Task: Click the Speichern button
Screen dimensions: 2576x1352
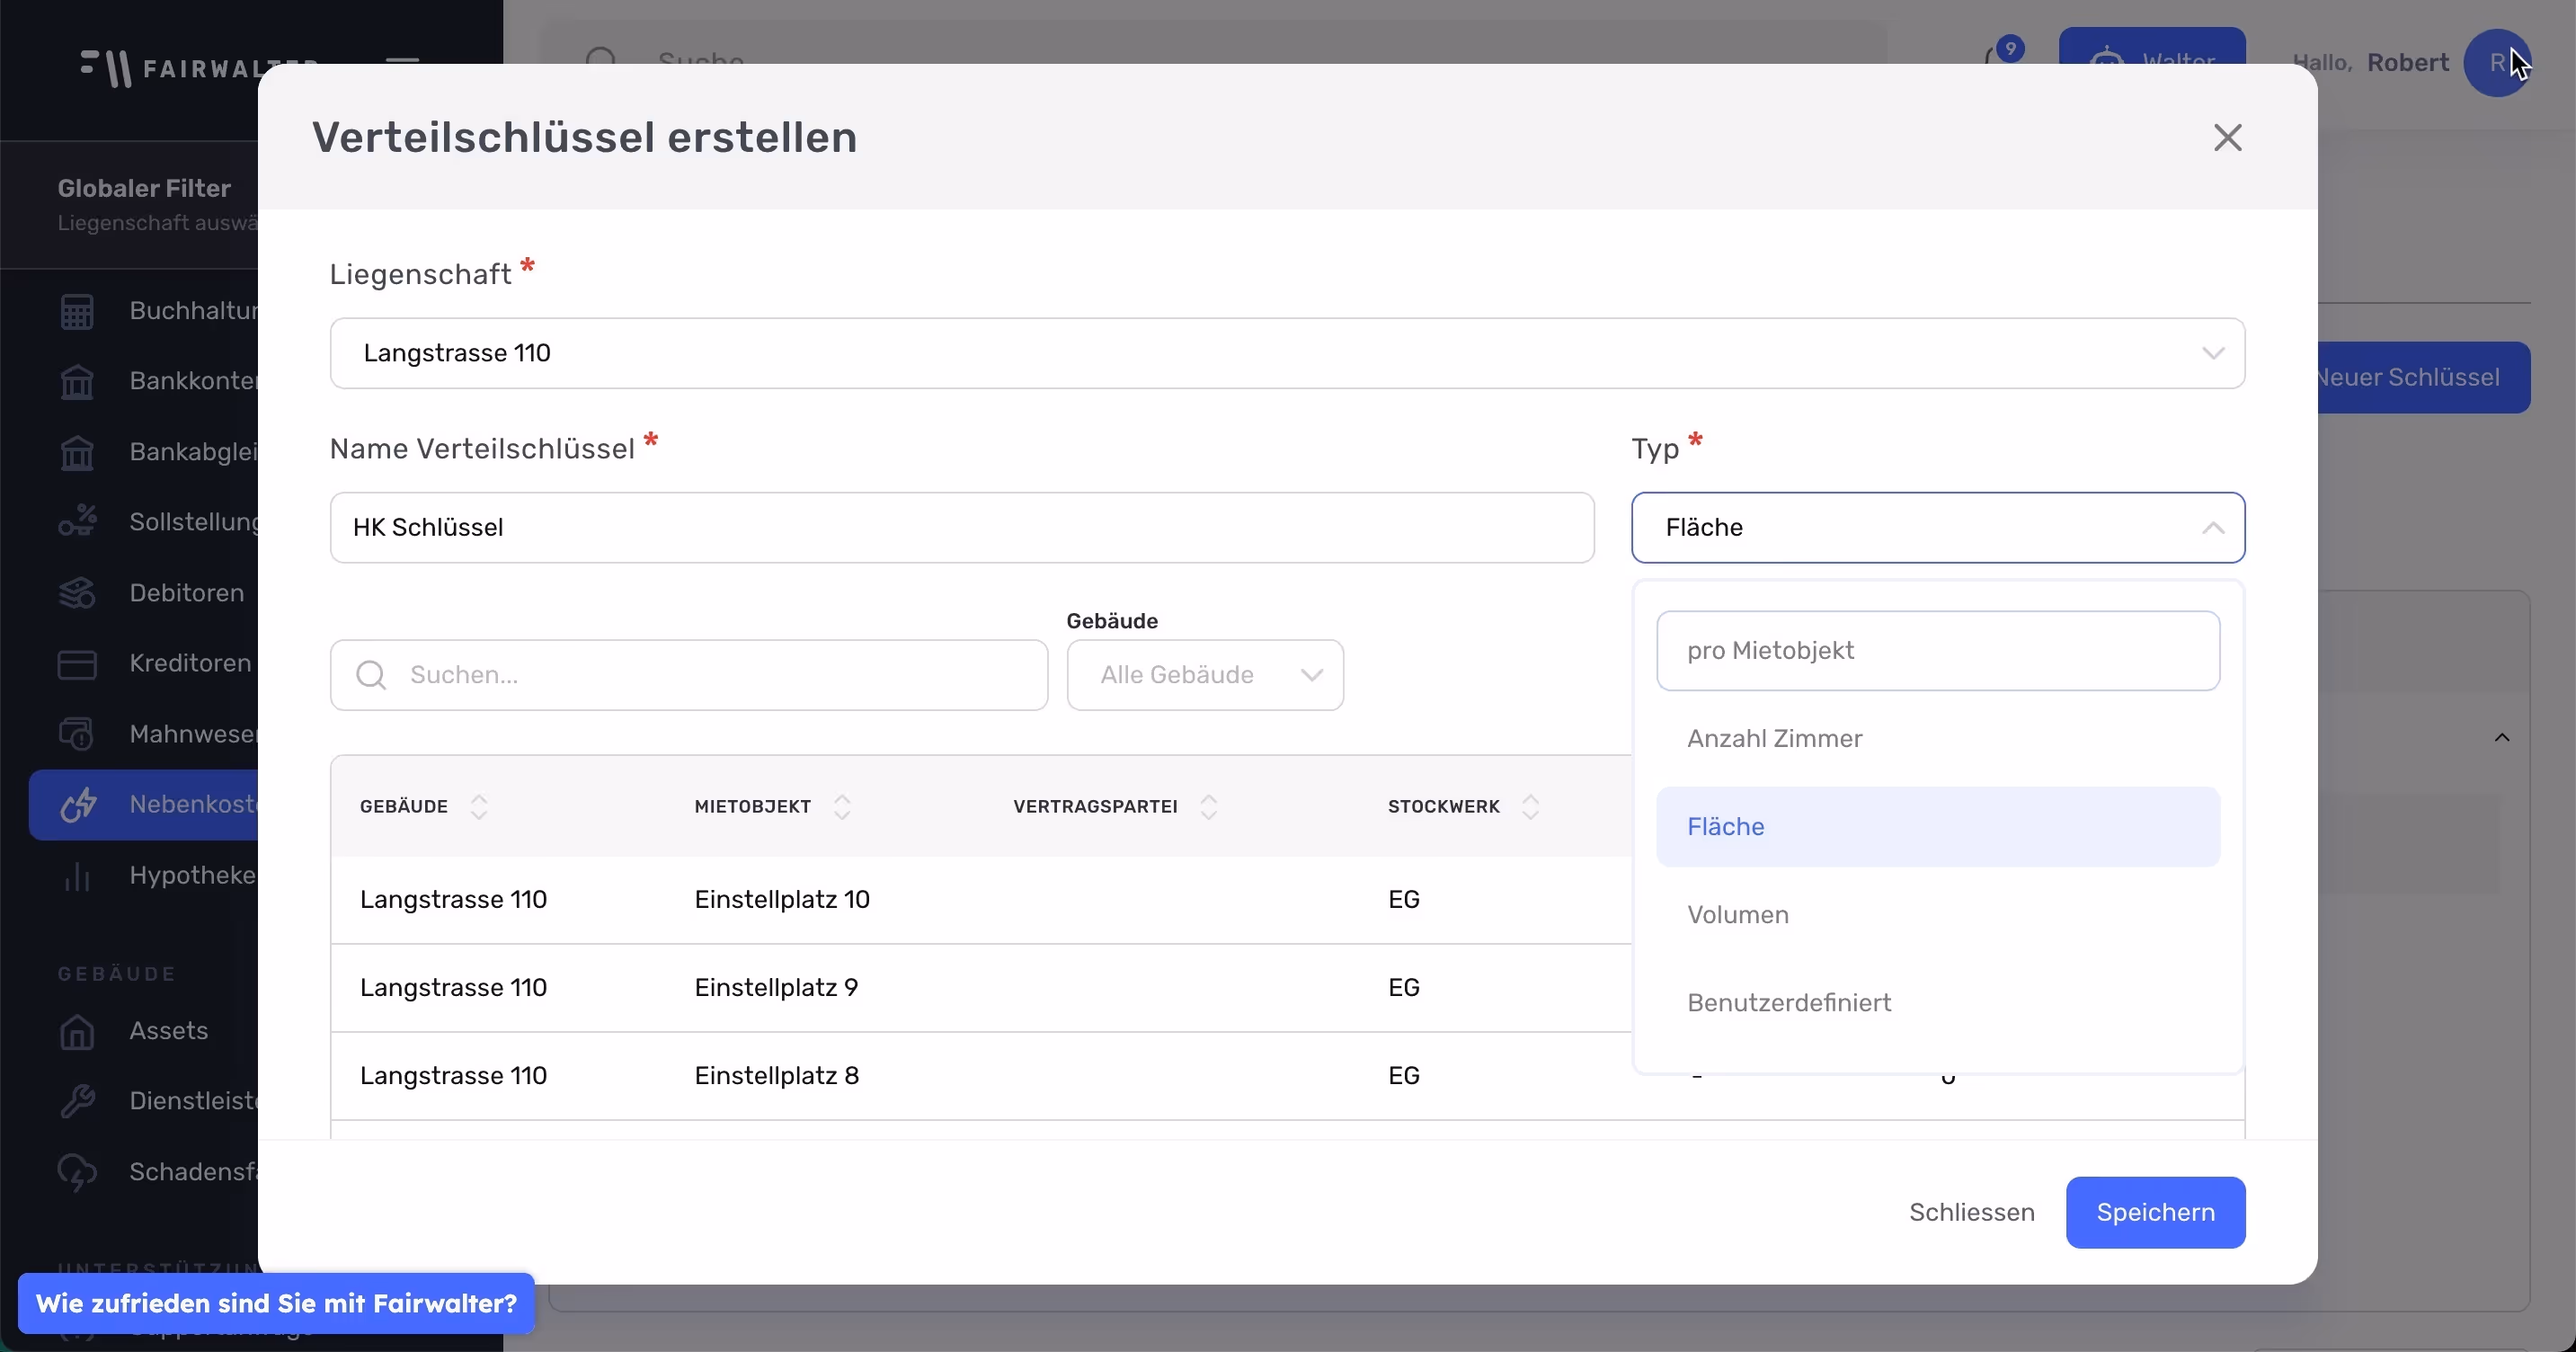Action: 2155,1212
